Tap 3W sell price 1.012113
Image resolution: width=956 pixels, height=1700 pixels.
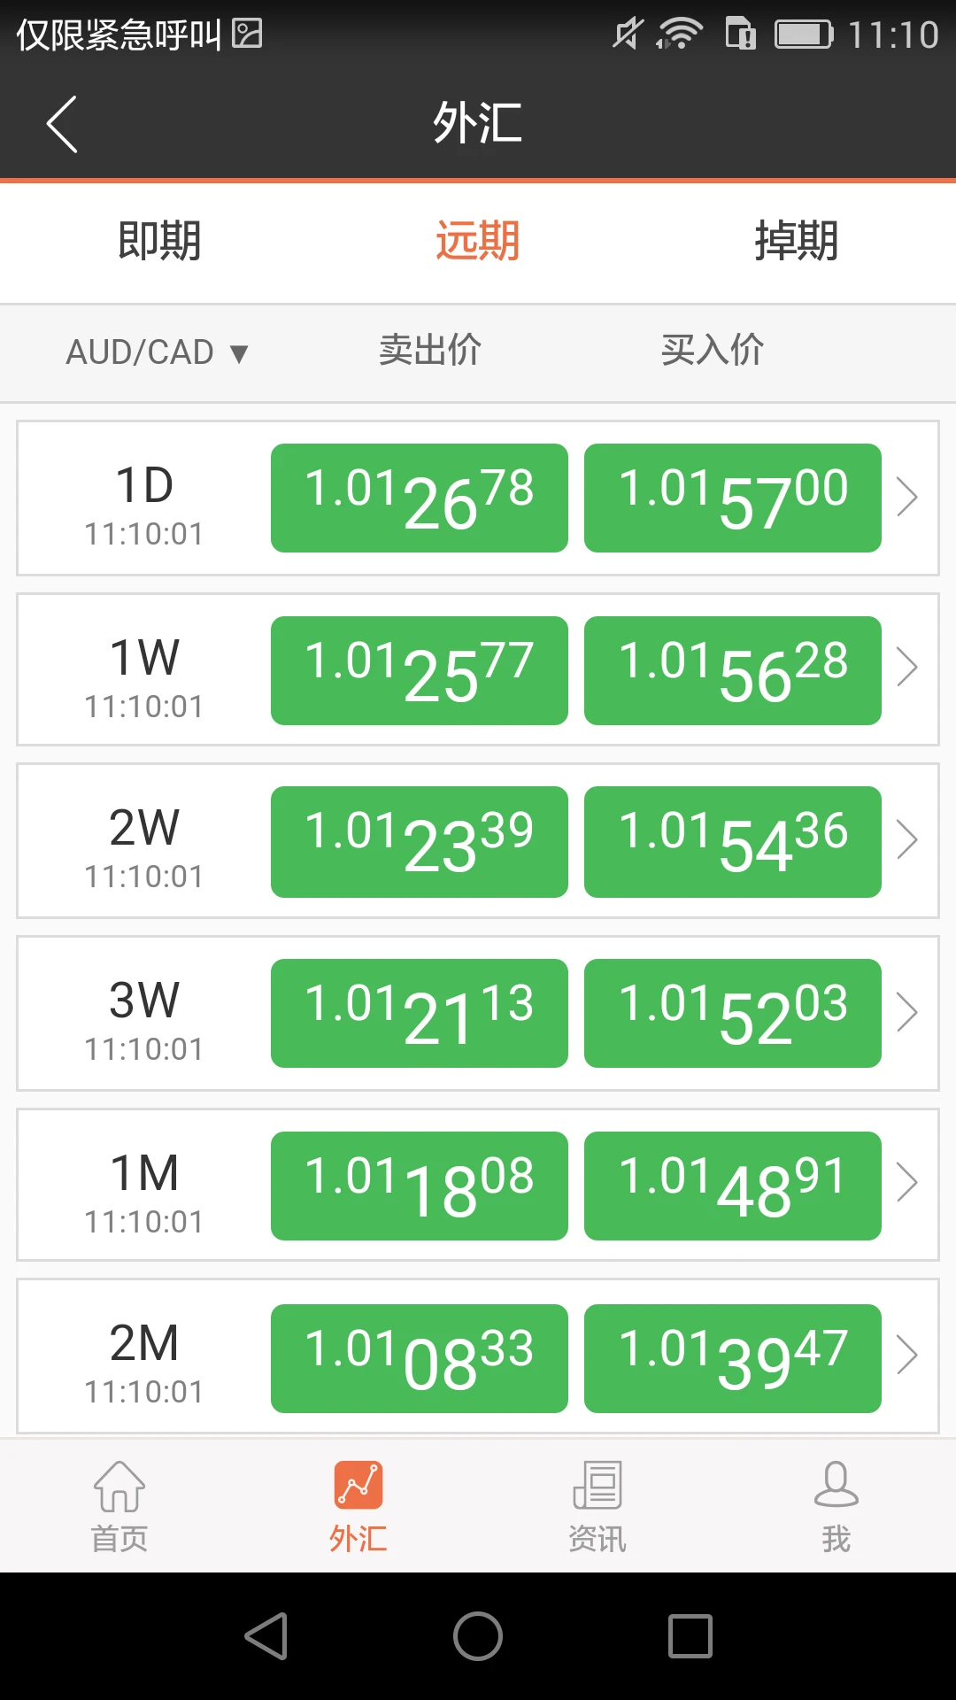(x=419, y=1013)
